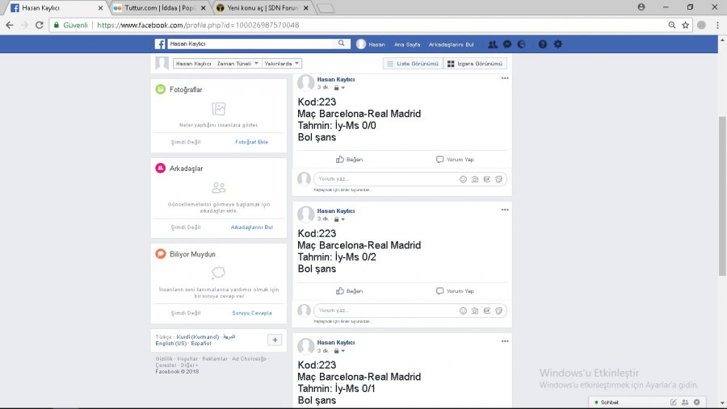This screenshot has width=727, height=409.
Task: Open Arkadaşlarını Bul in the top bar
Action: pos(451,44)
